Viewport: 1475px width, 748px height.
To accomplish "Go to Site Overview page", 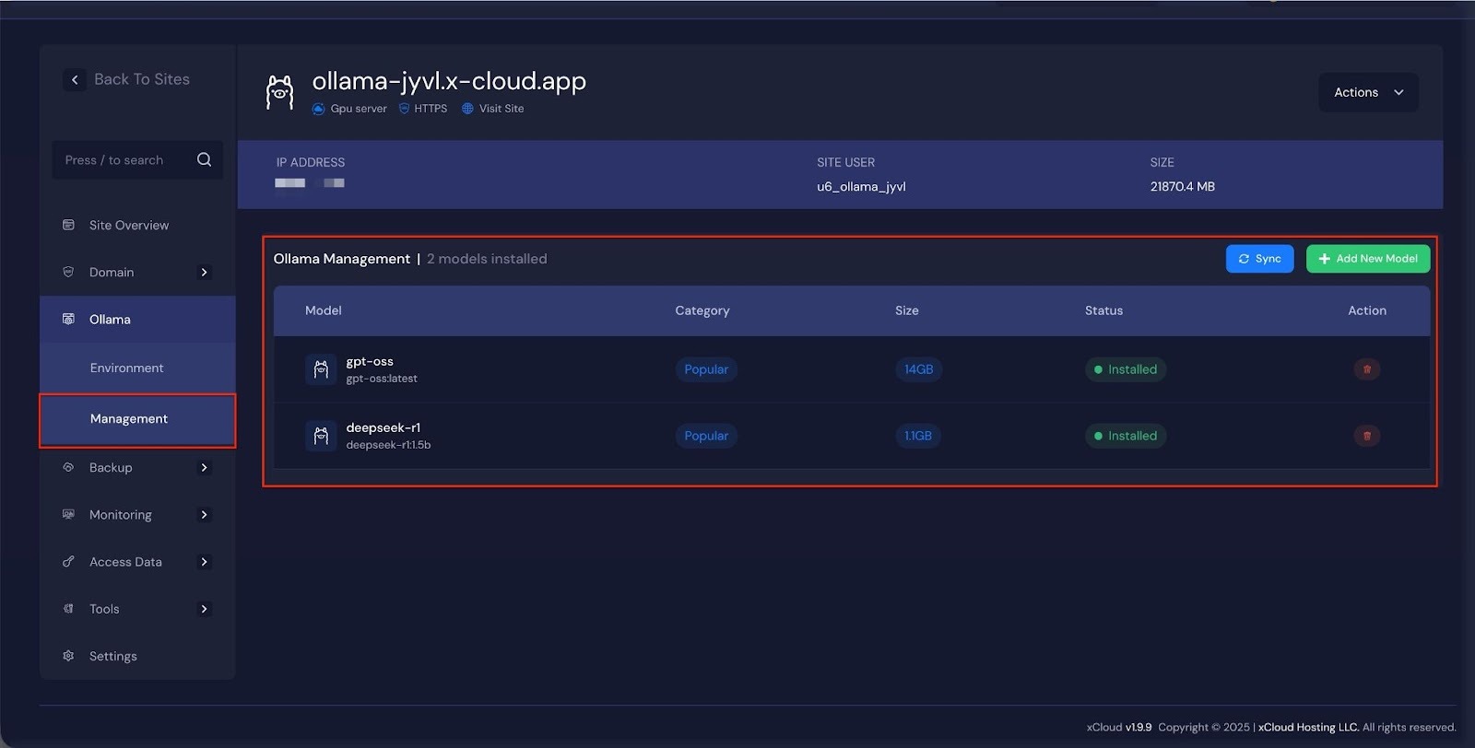I will pos(129,226).
